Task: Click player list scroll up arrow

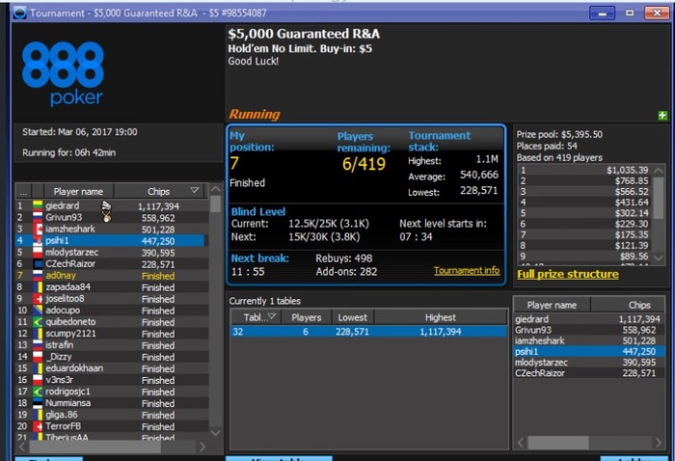Action: coord(216,189)
